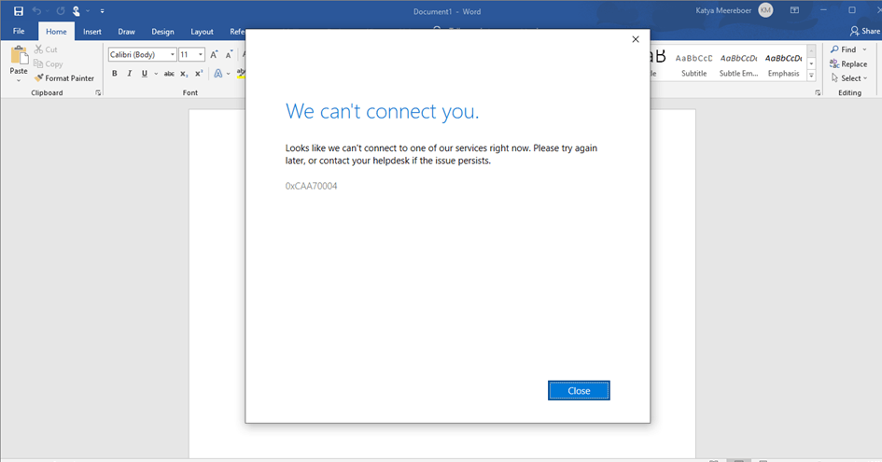Switch to the Draw tab

tap(127, 32)
